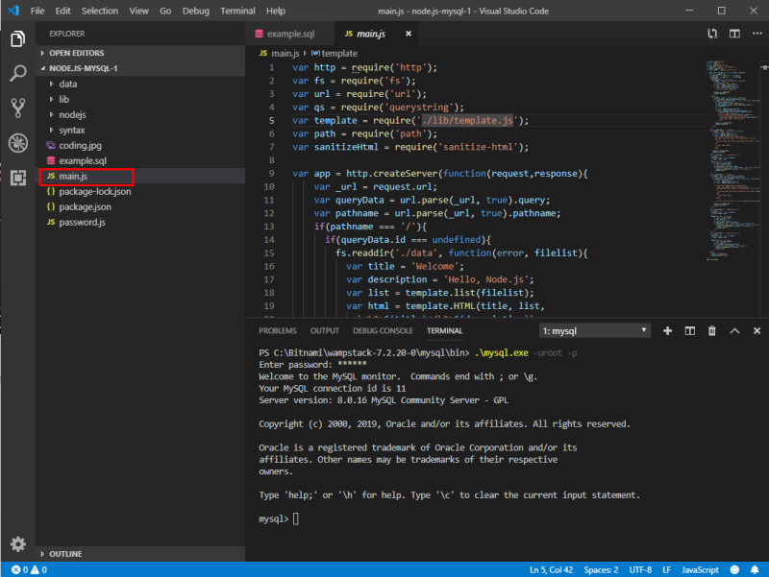This screenshot has height=577, width=769.
Task: Open the View menu
Action: pyautogui.click(x=138, y=11)
